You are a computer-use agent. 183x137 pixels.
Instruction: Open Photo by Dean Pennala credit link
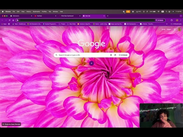(x=11, y=124)
